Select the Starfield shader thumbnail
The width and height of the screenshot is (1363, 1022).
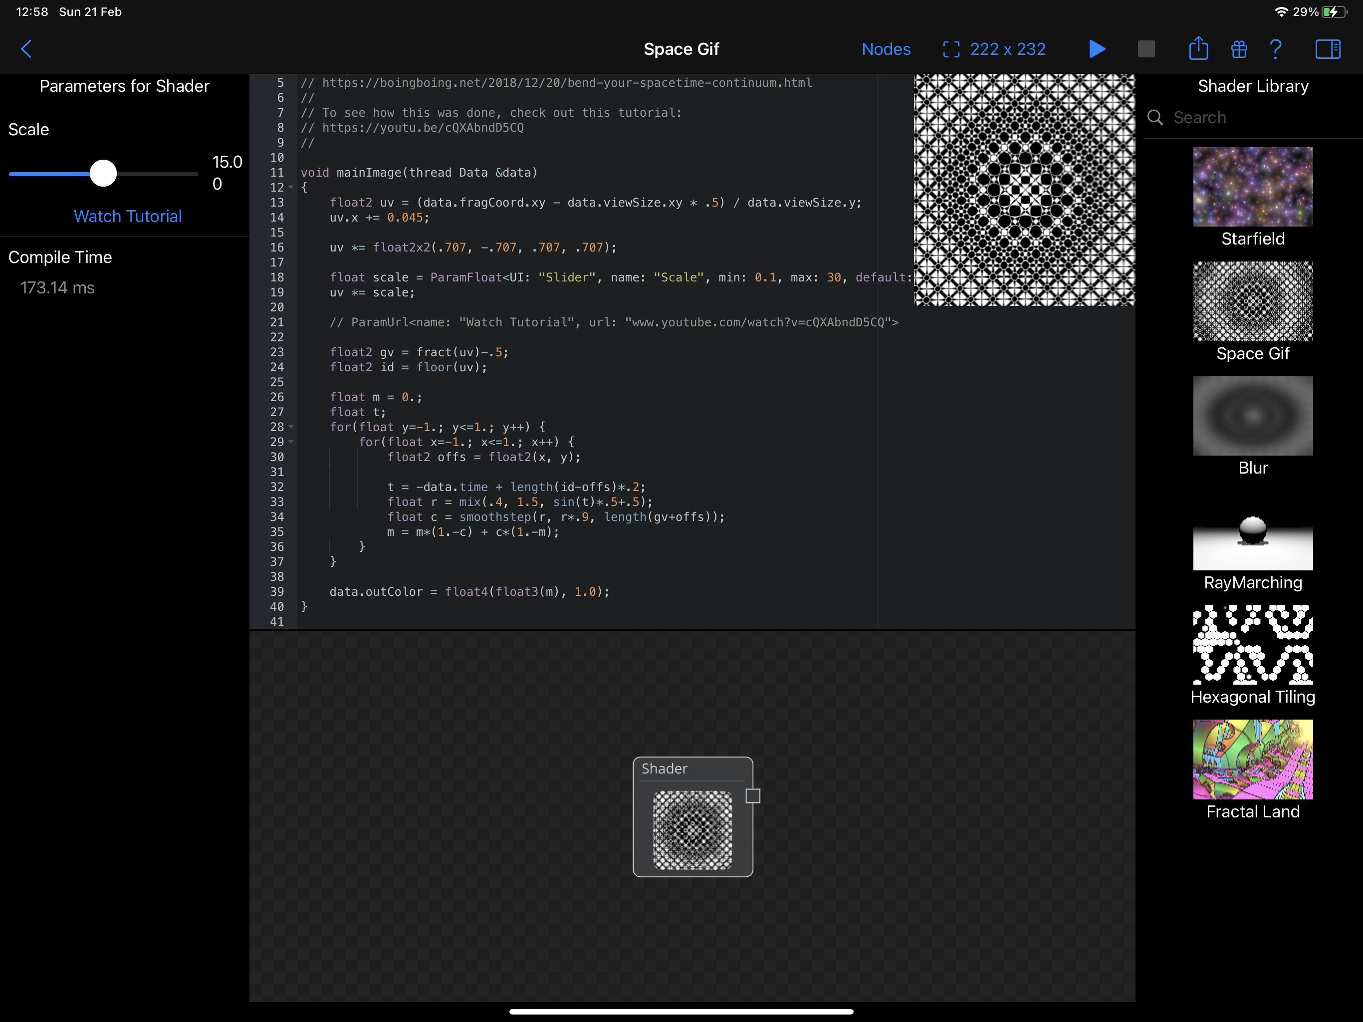coord(1253,186)
